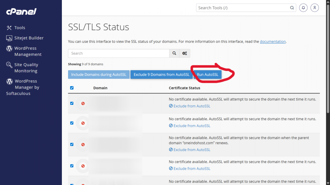Open the gear settings dropdown by search
330x185 pixels.
185,53
